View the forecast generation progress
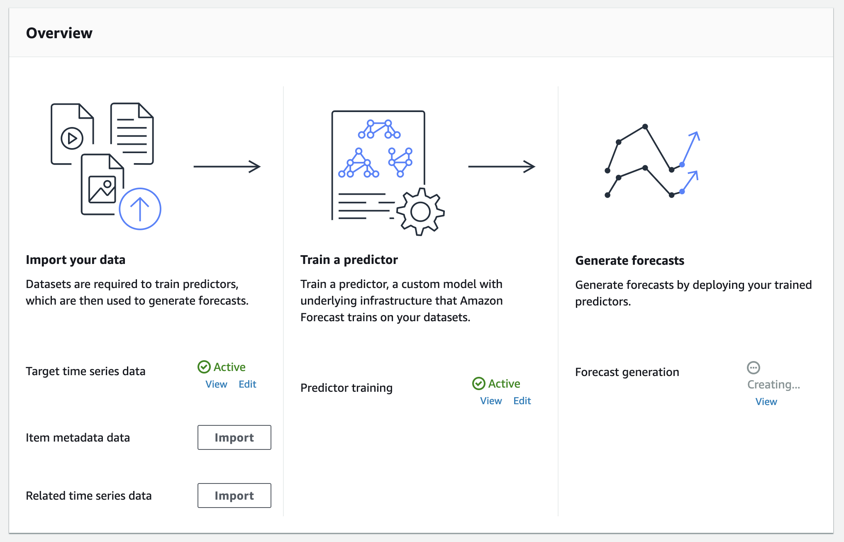The height and width of the screenshot is (542, 844). click(766, 402)
